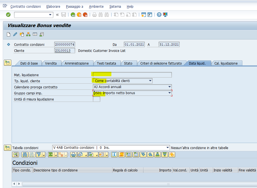Click the delete row icon

(x=136, y=155)
